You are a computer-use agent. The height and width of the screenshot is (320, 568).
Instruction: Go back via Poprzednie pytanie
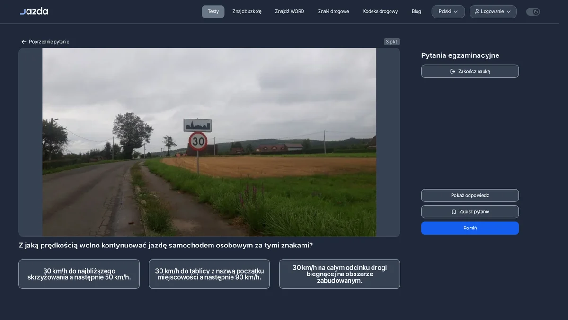pos(45,42)
